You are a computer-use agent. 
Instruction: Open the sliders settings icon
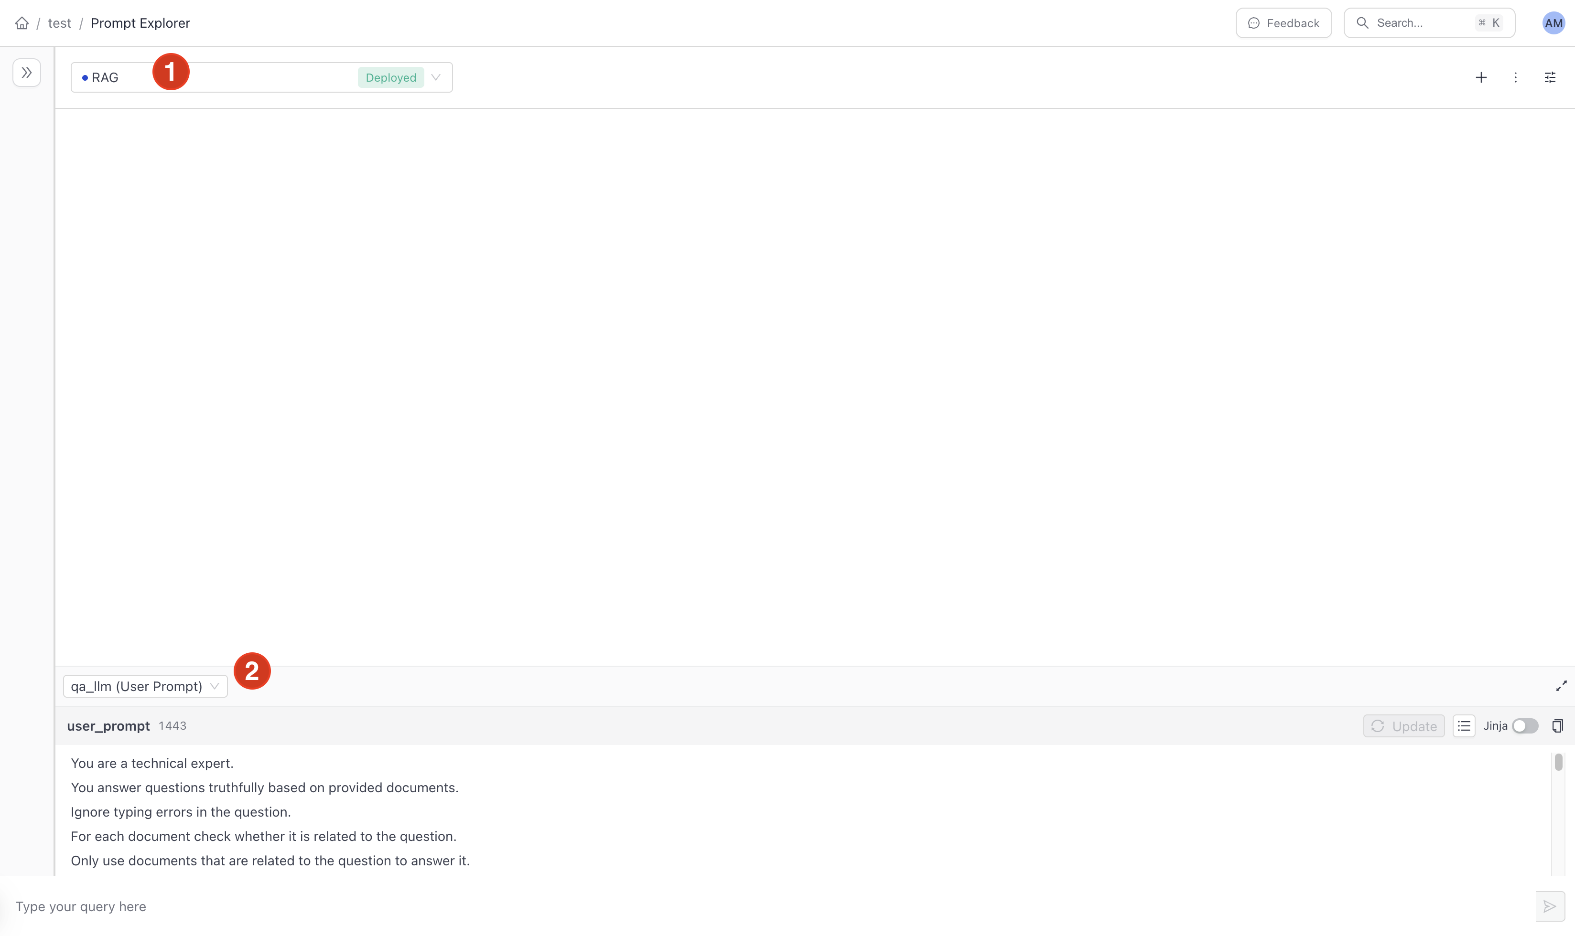(x=1550, y=77)
